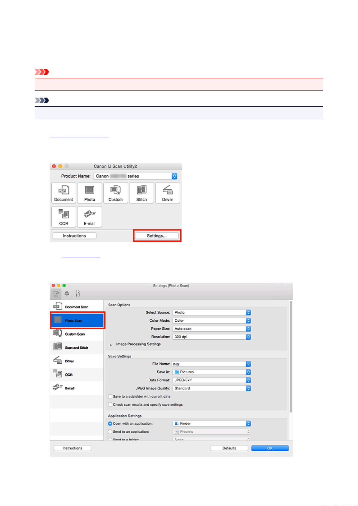Select Document Scan in the Settings sidebar

(x=77, y=307)
